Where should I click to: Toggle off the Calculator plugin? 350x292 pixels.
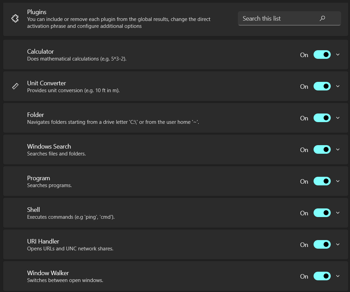tap(322, 54)
